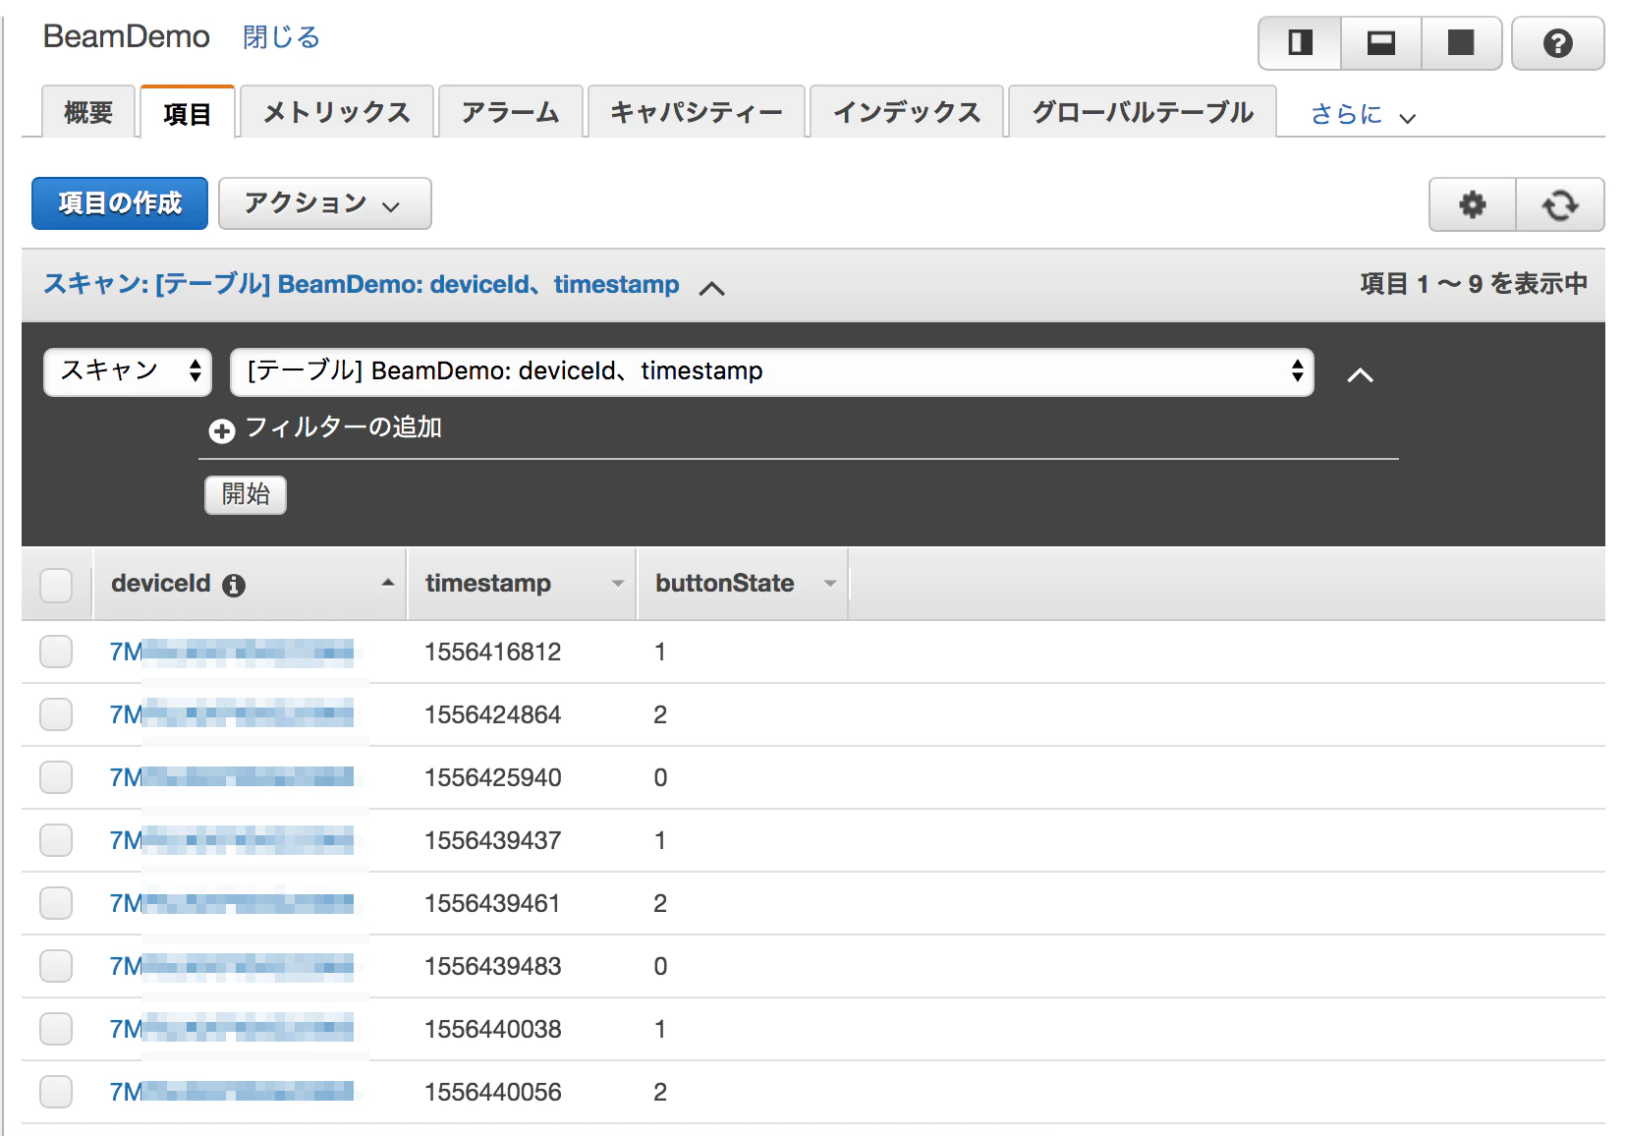The height and width of the screenshot is (1136, 1625).
Task: Collapse the scan summary header chevron
Action: click(711, 288)
